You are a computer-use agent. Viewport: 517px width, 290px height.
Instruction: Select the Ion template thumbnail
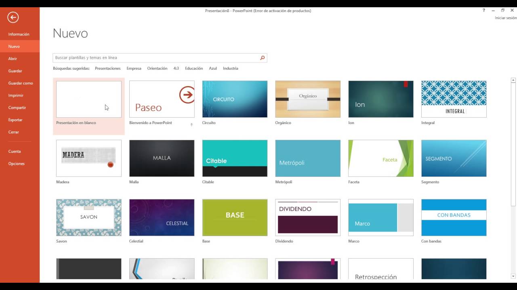click(x=381, y=99)
